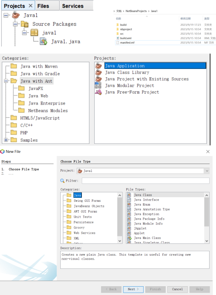Click the java1 package icon

(x=34, y=33)
